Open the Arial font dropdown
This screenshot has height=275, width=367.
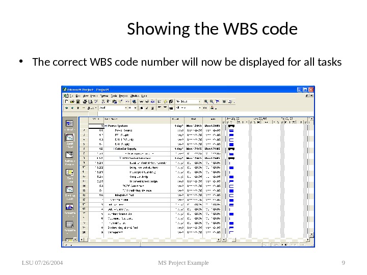pos(125,108)
